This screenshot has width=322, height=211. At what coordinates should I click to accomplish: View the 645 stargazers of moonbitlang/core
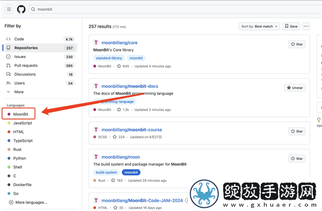pyautogui.click(x=123, y=67)
